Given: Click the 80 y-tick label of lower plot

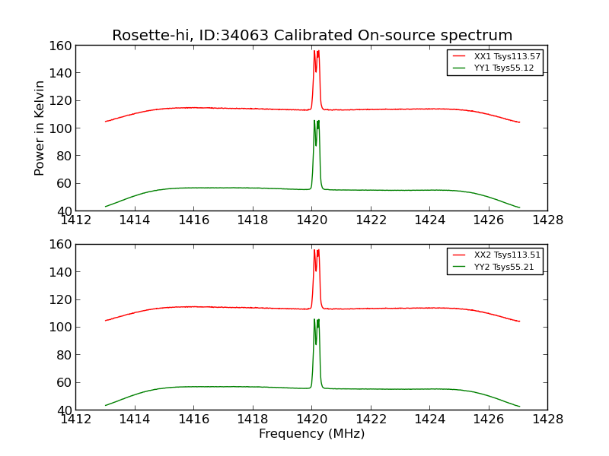Looking at the screenshot, I should [x=64, y=355].
